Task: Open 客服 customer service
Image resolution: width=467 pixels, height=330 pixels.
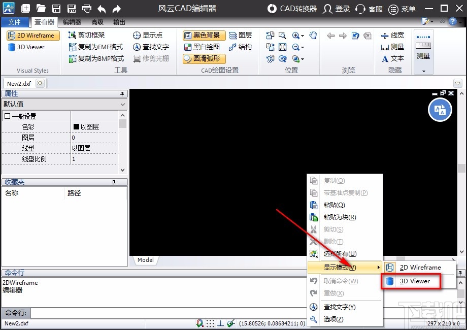Action: 369,9
